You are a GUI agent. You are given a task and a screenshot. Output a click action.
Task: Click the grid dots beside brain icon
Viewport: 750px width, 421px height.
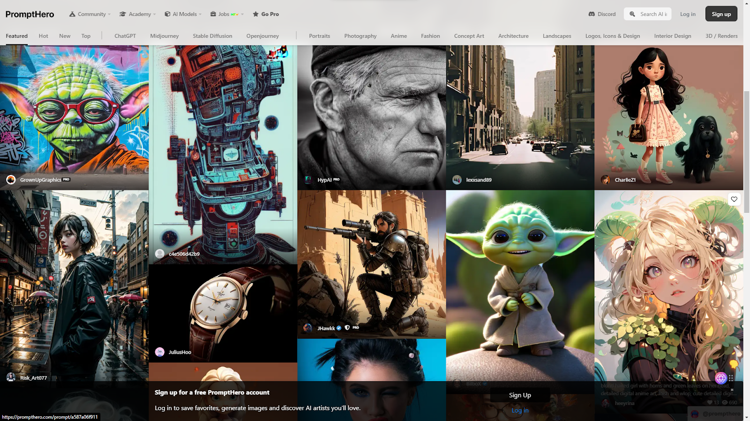click(x=731, y=377)
